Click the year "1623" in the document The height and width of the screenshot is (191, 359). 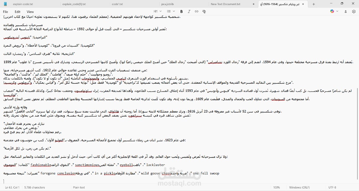pos(169,140)
